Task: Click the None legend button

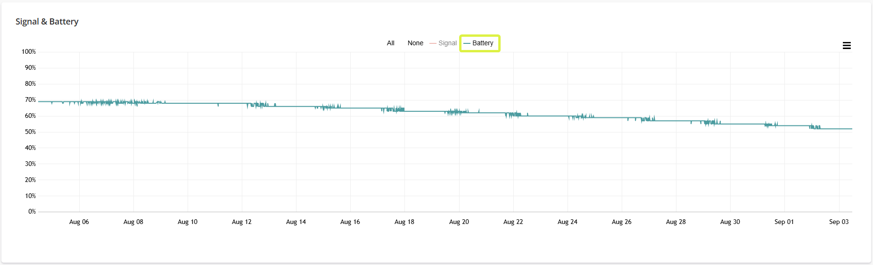Action: [415, 43]
